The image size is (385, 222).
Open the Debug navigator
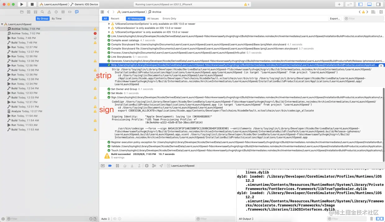(63, 12)
